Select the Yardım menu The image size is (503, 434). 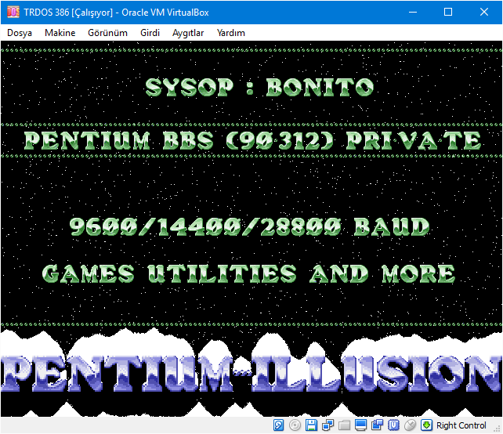tap(230, 33)
